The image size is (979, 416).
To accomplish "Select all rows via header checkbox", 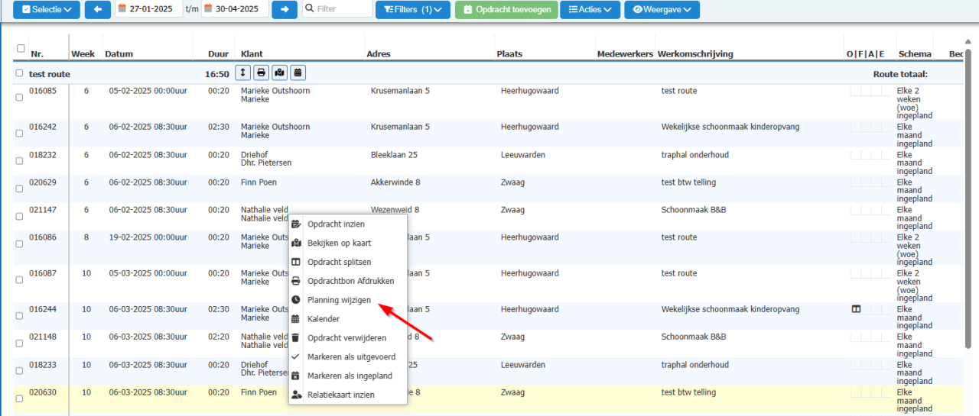I will tap(21, 48).
